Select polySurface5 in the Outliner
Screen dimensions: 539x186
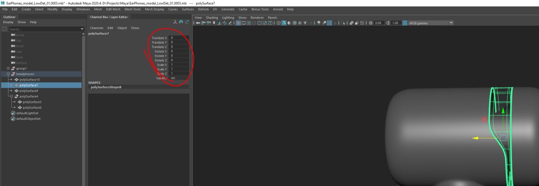pyautogui.click(x=32, y=102)
